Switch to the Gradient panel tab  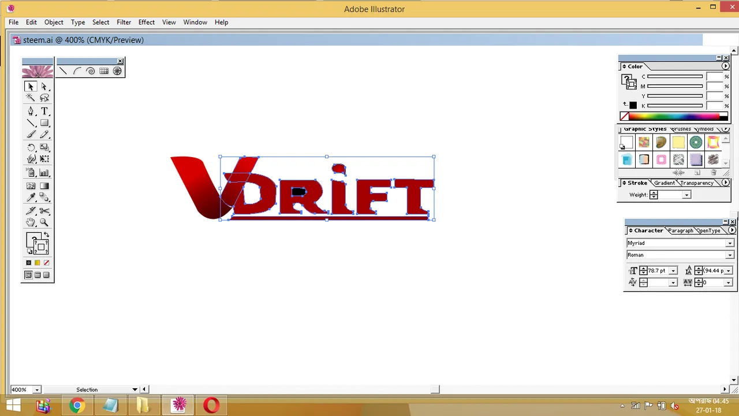pyautogui.click(x=664, y=183)
